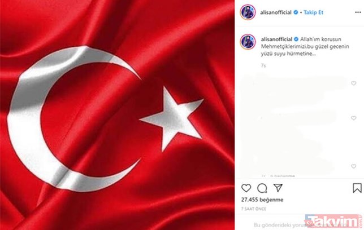Open the 7 SAAT ÖNCE timestamp

[253, 209]
